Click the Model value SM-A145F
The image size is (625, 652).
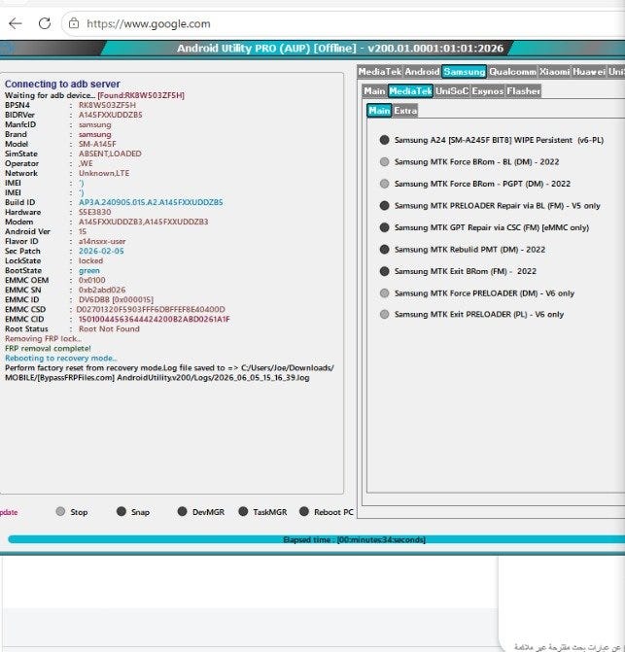pyautogui.click(x=98, y=144)
